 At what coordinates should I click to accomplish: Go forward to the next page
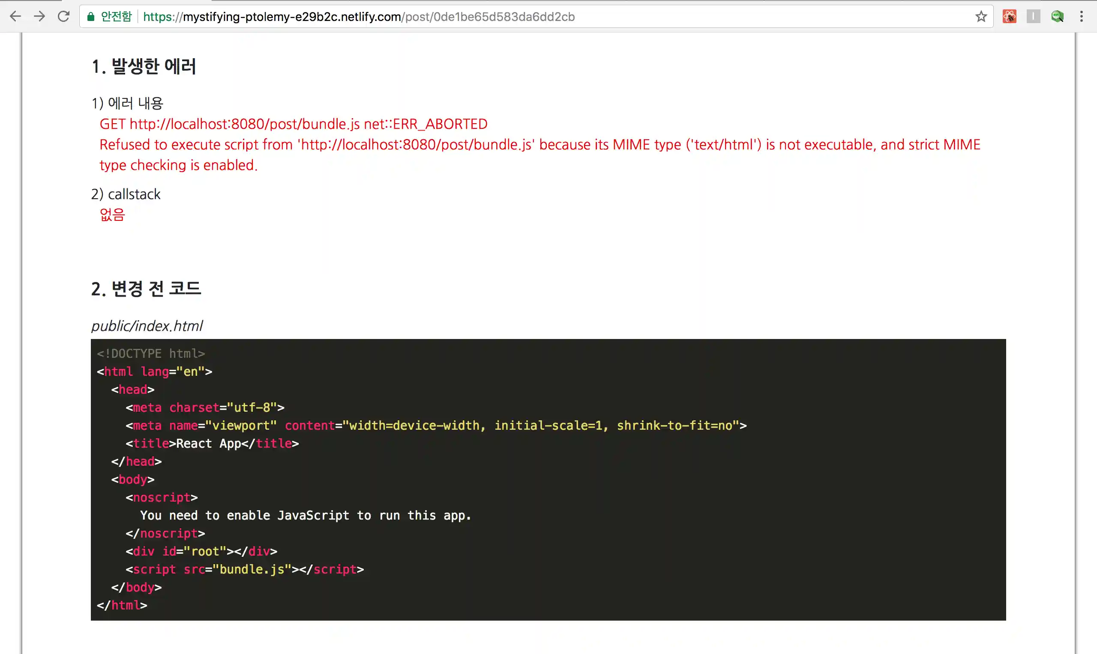click(40, 17)
